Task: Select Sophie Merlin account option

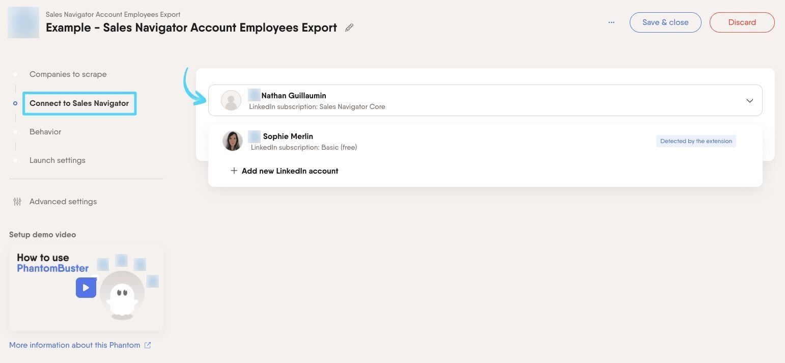Action: pyautogui.click(x=485, y=141)
